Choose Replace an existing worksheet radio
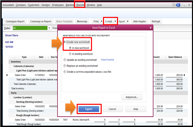Image resolution: width=193 pixels, height=127 pixels. (65, 66)
